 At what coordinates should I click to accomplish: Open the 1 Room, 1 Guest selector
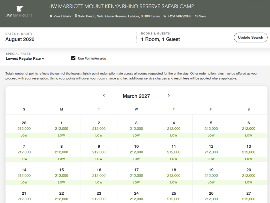(160, 39)
